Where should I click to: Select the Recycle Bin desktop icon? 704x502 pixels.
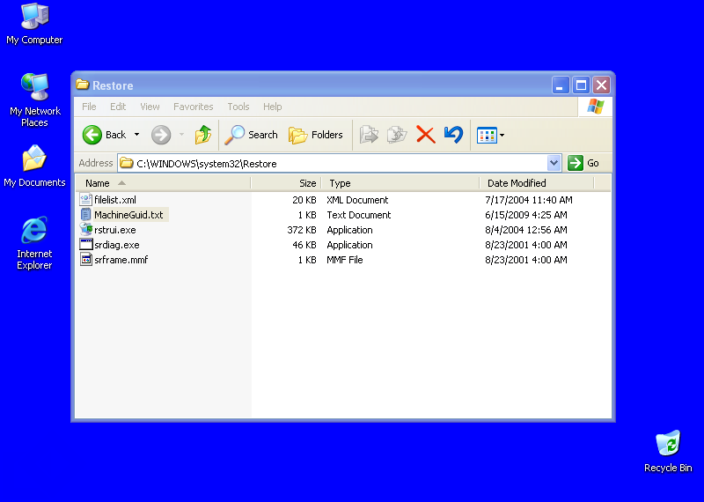(x=668, y=443)
